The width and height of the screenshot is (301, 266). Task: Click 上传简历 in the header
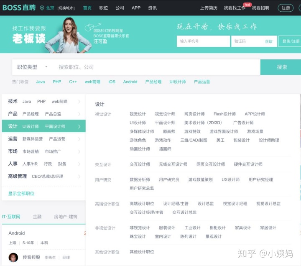(209, 8)
